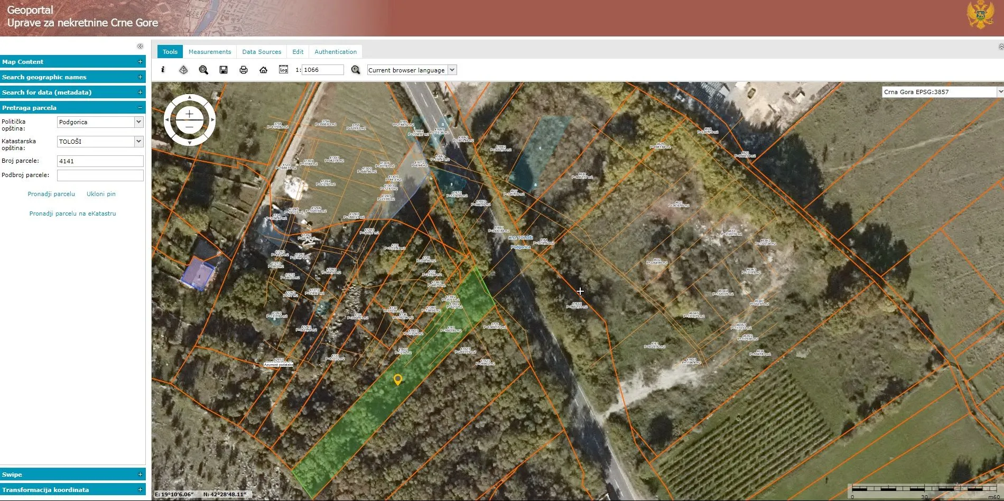Click the layers pyramid tool icon
This screenshot has height=501, width=1004.
(x=183, y=70)
